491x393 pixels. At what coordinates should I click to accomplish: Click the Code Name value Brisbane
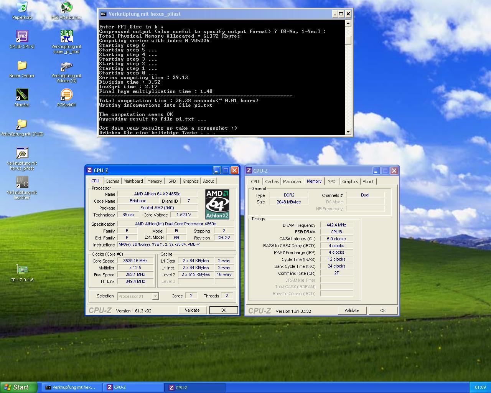(138, 201)
